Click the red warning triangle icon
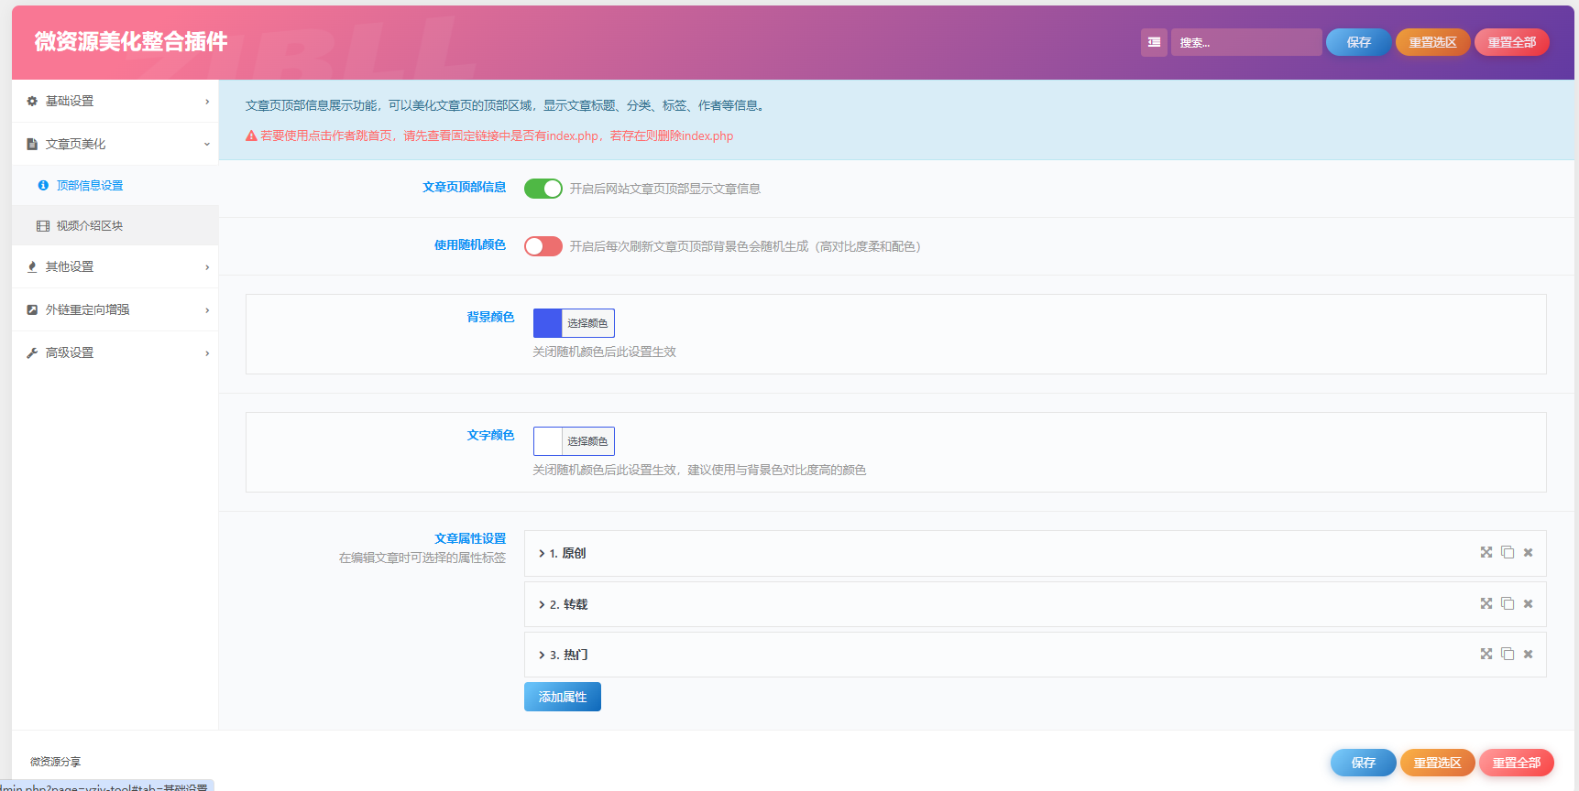The image size is (1579, 791). pyautogui.click(x=251, y=135)
